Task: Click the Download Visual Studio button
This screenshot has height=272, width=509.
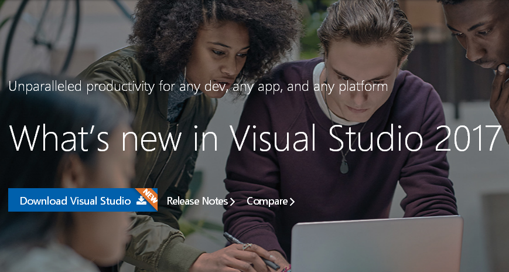Action: click(75, 200)
